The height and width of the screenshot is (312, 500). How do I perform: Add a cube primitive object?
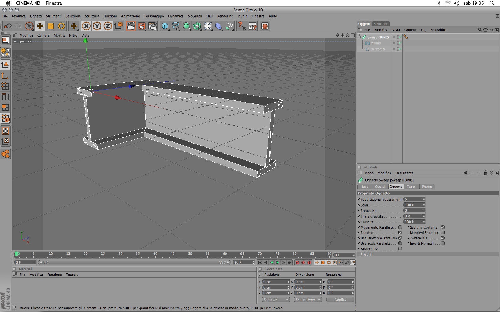point(165,26)
